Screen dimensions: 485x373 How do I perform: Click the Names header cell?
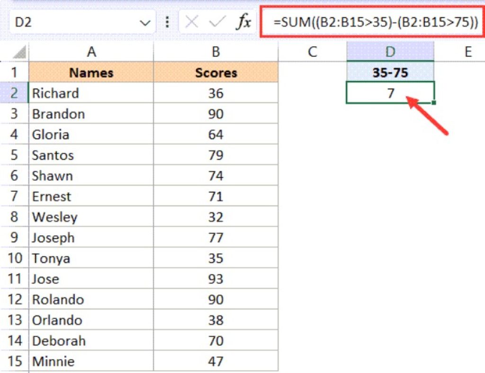(x=91, y=72)
